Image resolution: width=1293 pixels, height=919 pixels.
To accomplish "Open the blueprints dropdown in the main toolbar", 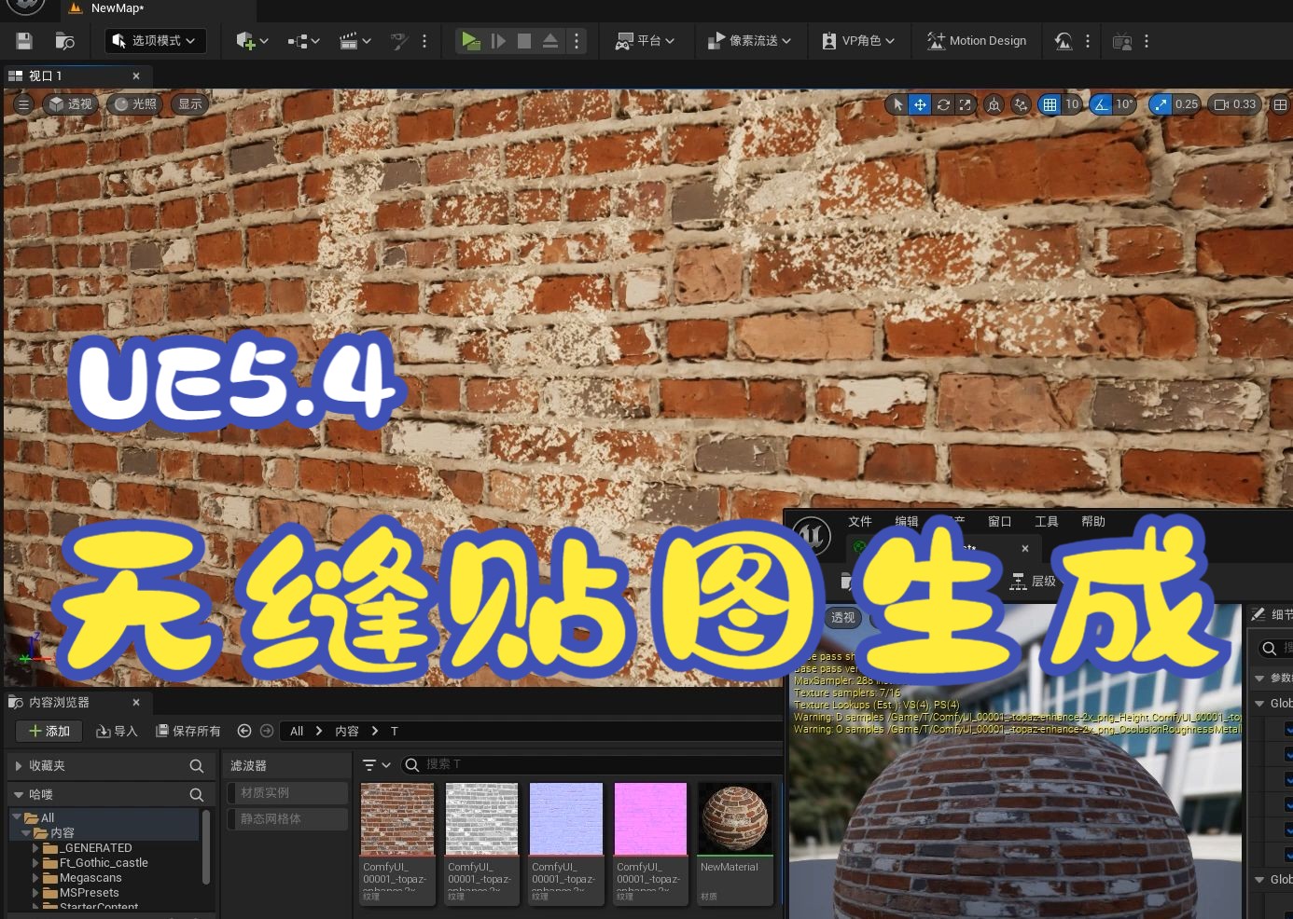I will tap(303, 41).
